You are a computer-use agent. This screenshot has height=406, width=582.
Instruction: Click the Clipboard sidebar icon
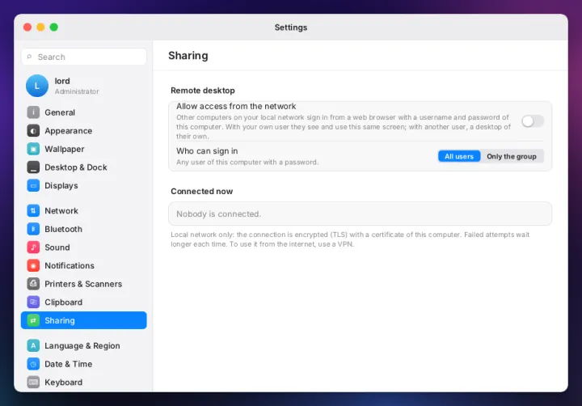coord(33,302)
